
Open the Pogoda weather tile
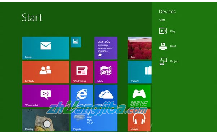pos(94,120)
